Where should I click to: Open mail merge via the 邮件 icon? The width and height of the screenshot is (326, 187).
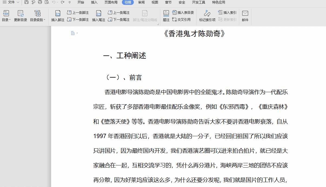point(245,16)
